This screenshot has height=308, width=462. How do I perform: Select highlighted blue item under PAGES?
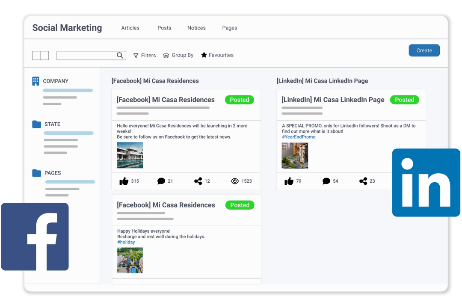tap(70, 182)
